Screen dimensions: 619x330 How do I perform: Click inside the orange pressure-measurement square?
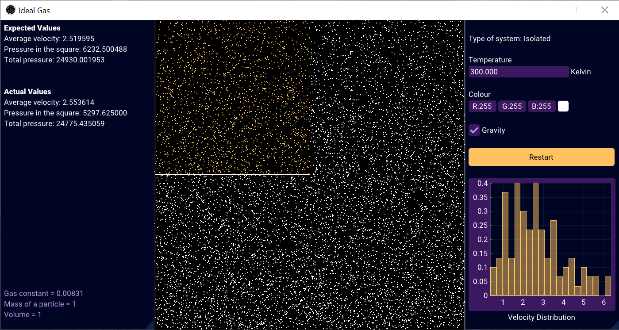tap(232, 95)
